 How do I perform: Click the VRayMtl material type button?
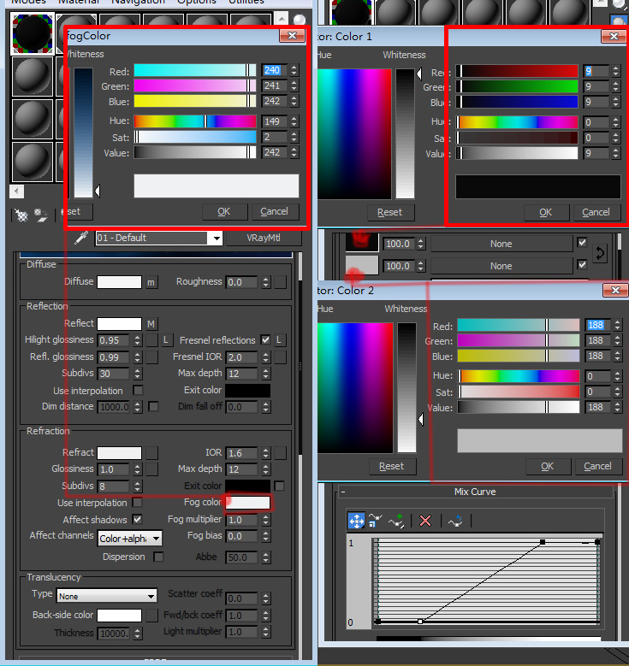click(x=264, y=239)
